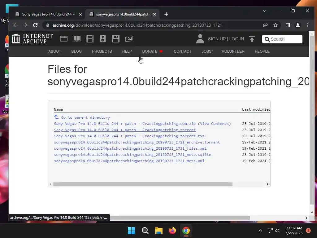
Task: Open BLOG menu item
Action: click(76, 51)
